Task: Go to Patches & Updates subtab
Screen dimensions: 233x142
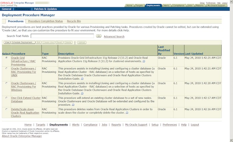Action: click(45, 9)
